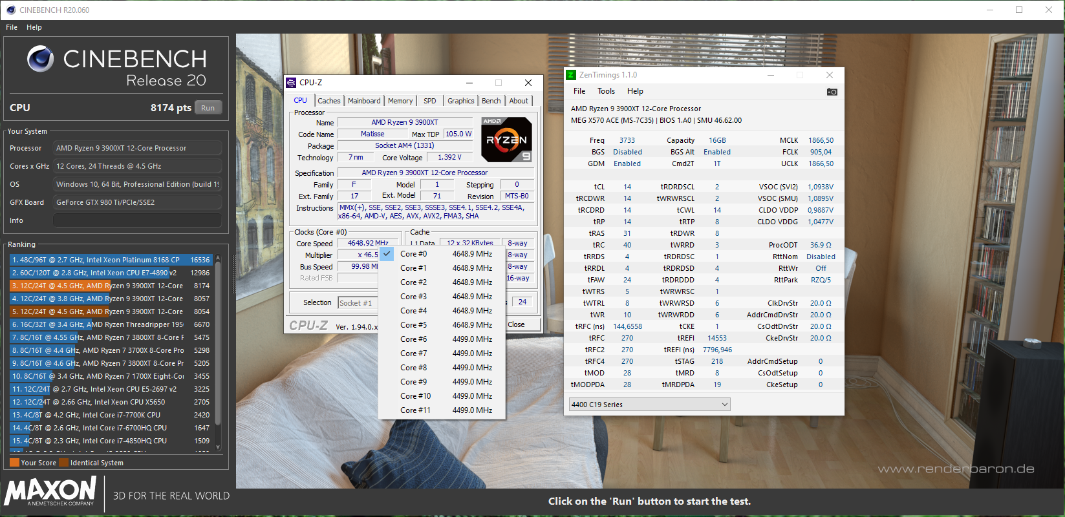This screenshot has height=517, width=1065.
Task: Select ranking row 10 Ryzen 7 1700X
Action: (x=111, y=376)
